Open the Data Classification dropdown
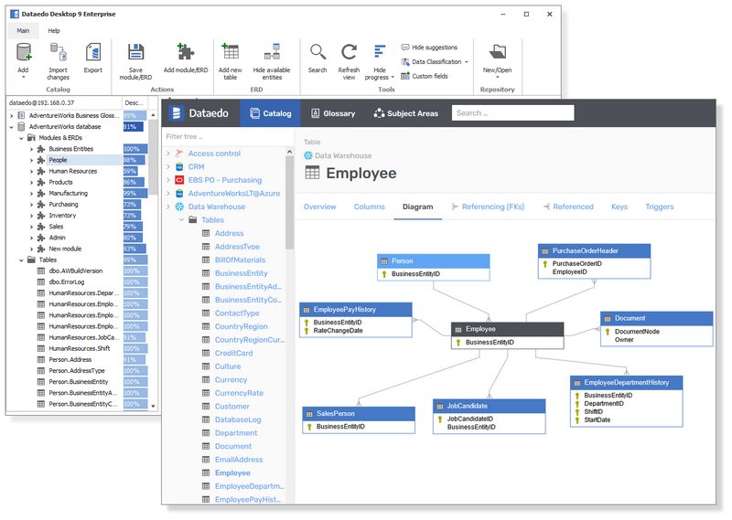The image size is (732, 520). tap(436, 62)
